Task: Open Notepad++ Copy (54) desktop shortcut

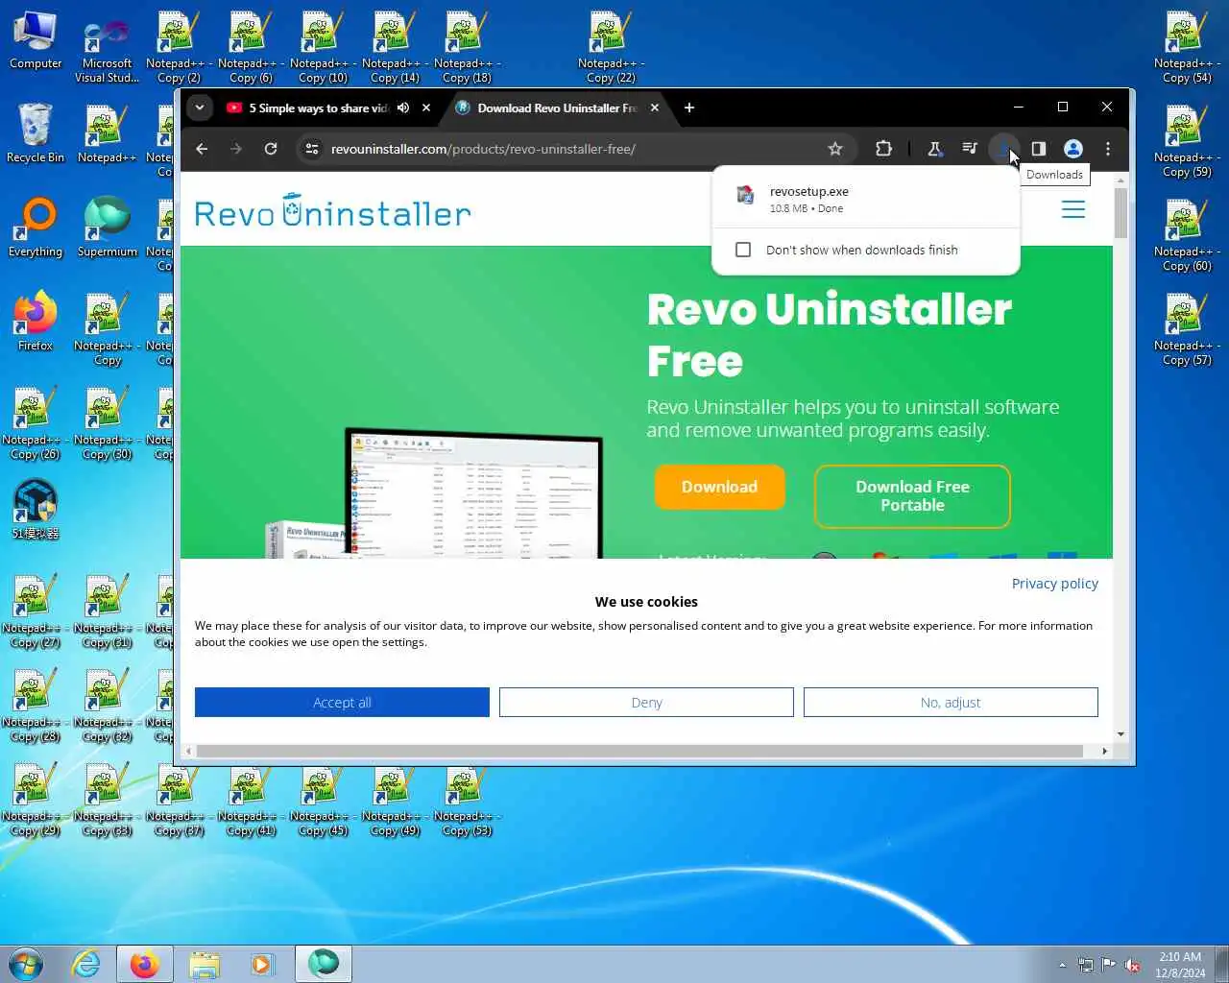Action: tap(1187, 48)
